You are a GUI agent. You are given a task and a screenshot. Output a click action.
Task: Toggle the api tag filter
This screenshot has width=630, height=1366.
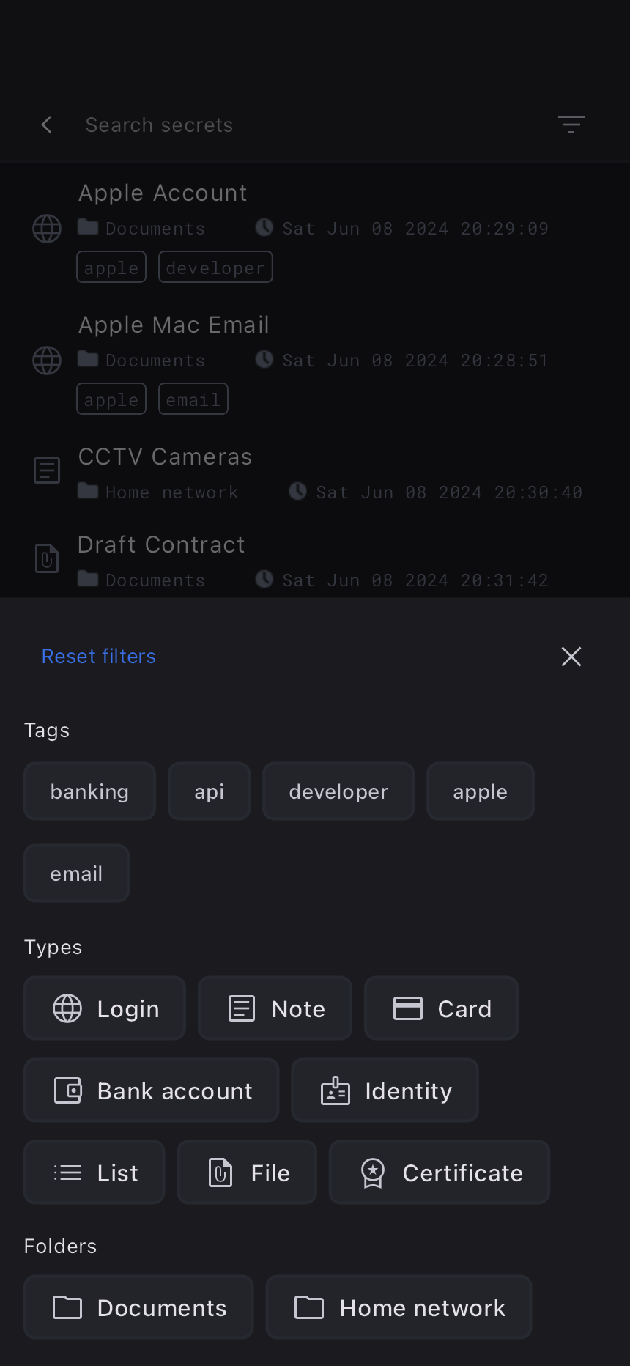(209, 791)
